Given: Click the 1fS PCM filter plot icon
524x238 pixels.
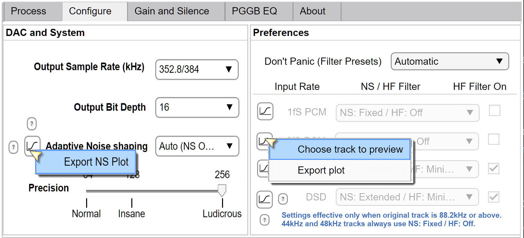Looking at the screenshot, I should (265, 111).
